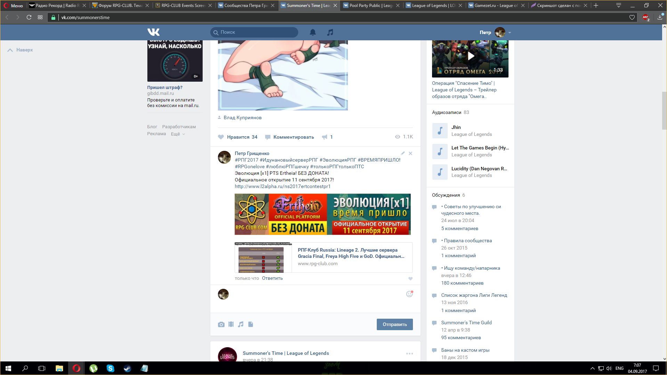Play the Отряд Омега trailer video
This screenshot has width=667, height=375.
pos(470,56)
